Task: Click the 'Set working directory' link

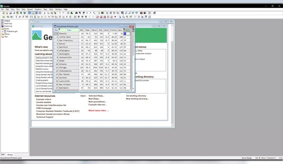Action: click(x=136, y=96)
